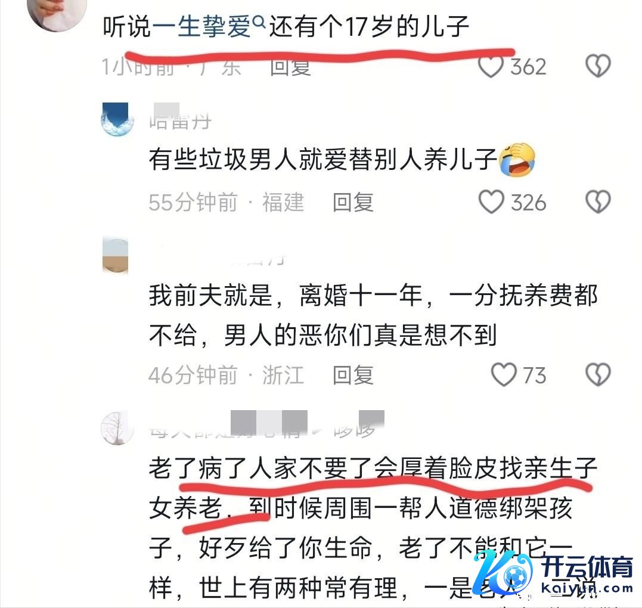Tap broken-heart on the 福建 comment
The height and width of the screenshot is (608, 642).
pyautogui.click(x=598, y=202)
